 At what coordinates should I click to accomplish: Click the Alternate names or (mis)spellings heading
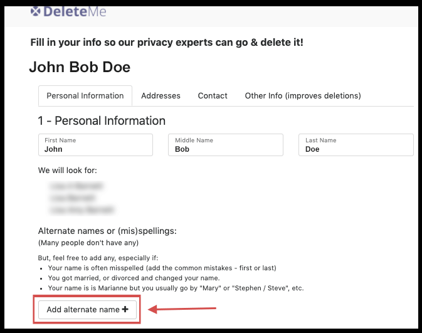[107, 231]
